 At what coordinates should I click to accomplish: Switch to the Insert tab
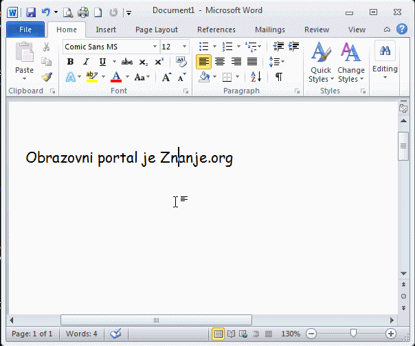pos(106,30)
